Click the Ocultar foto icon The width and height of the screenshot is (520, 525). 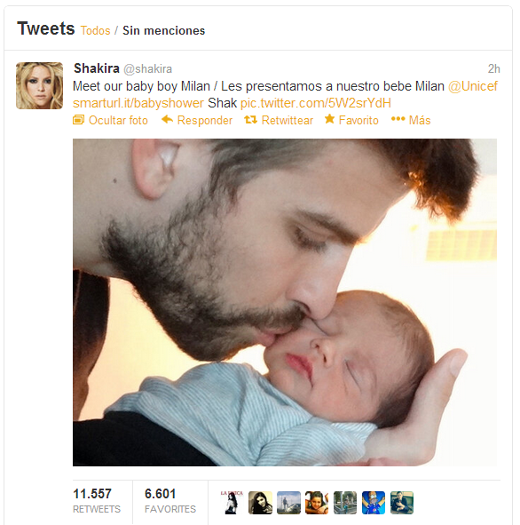click(79, 120)
